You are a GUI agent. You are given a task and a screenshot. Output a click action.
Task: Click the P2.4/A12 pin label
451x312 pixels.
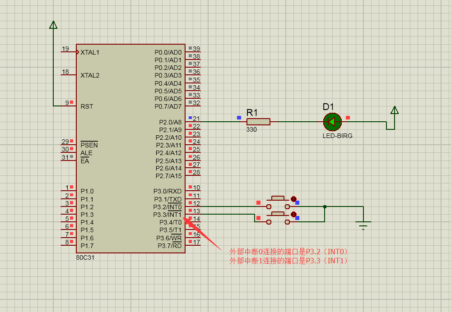tap(168, 153)
